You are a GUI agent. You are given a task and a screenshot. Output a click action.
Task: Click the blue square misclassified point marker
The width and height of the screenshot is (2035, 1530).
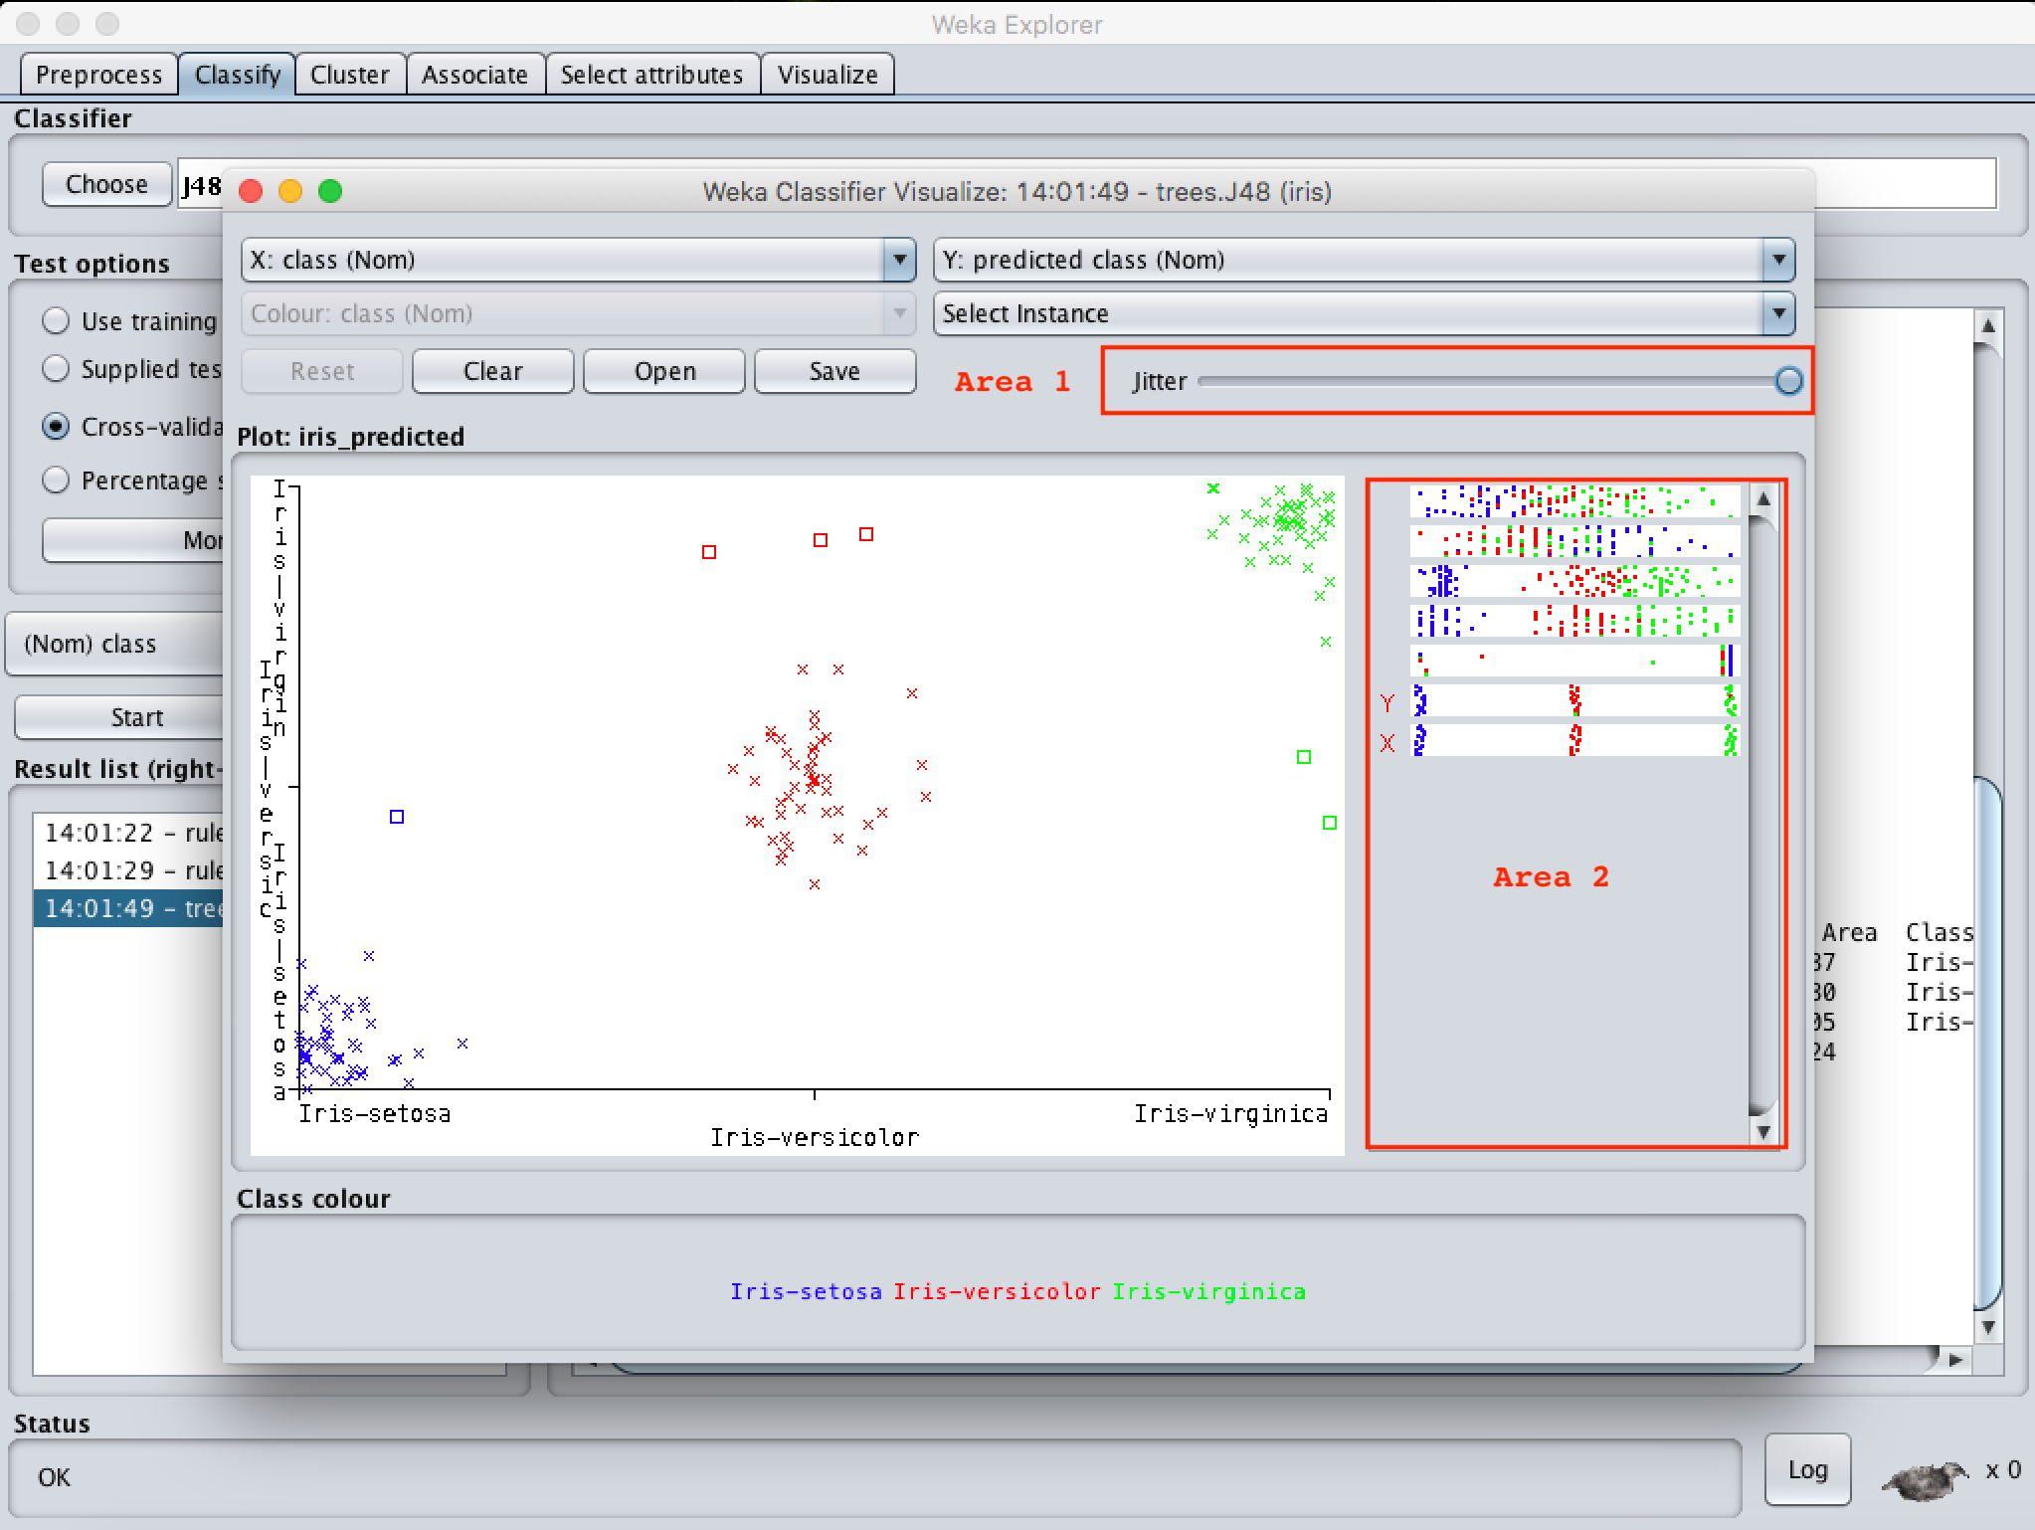point(397,817)
